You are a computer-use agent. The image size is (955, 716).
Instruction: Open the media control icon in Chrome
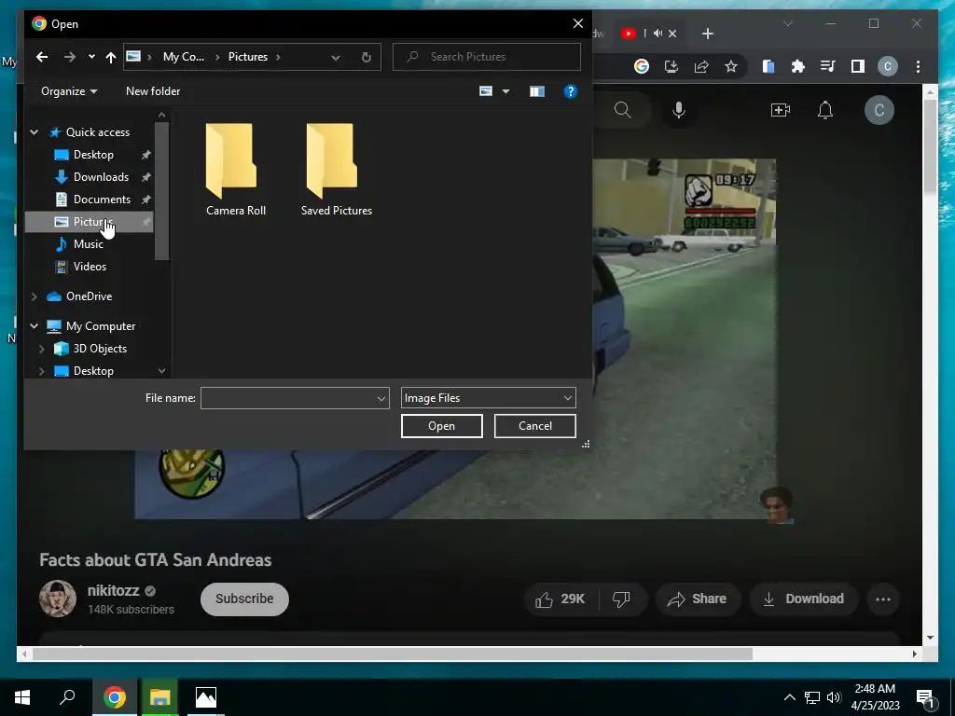828,66
